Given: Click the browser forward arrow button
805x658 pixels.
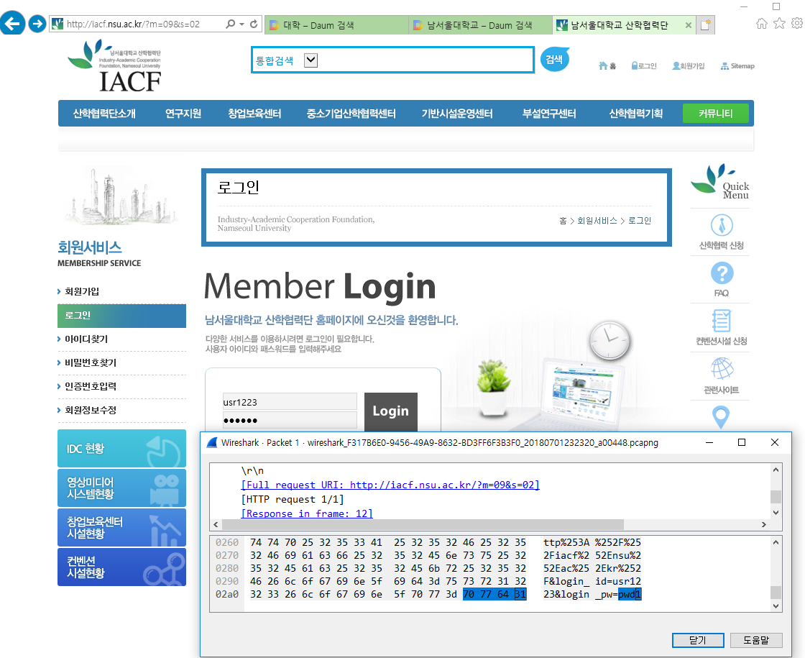Looking at the screenshot, I should click(37, 24).
